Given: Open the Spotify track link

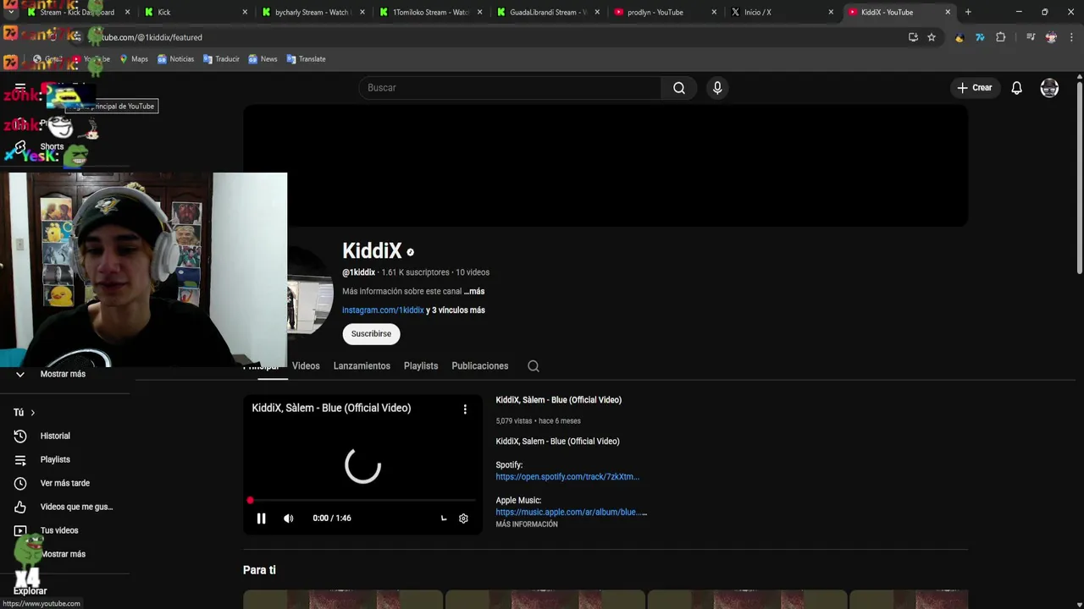Looking at the screenshot, I should 567,477.
